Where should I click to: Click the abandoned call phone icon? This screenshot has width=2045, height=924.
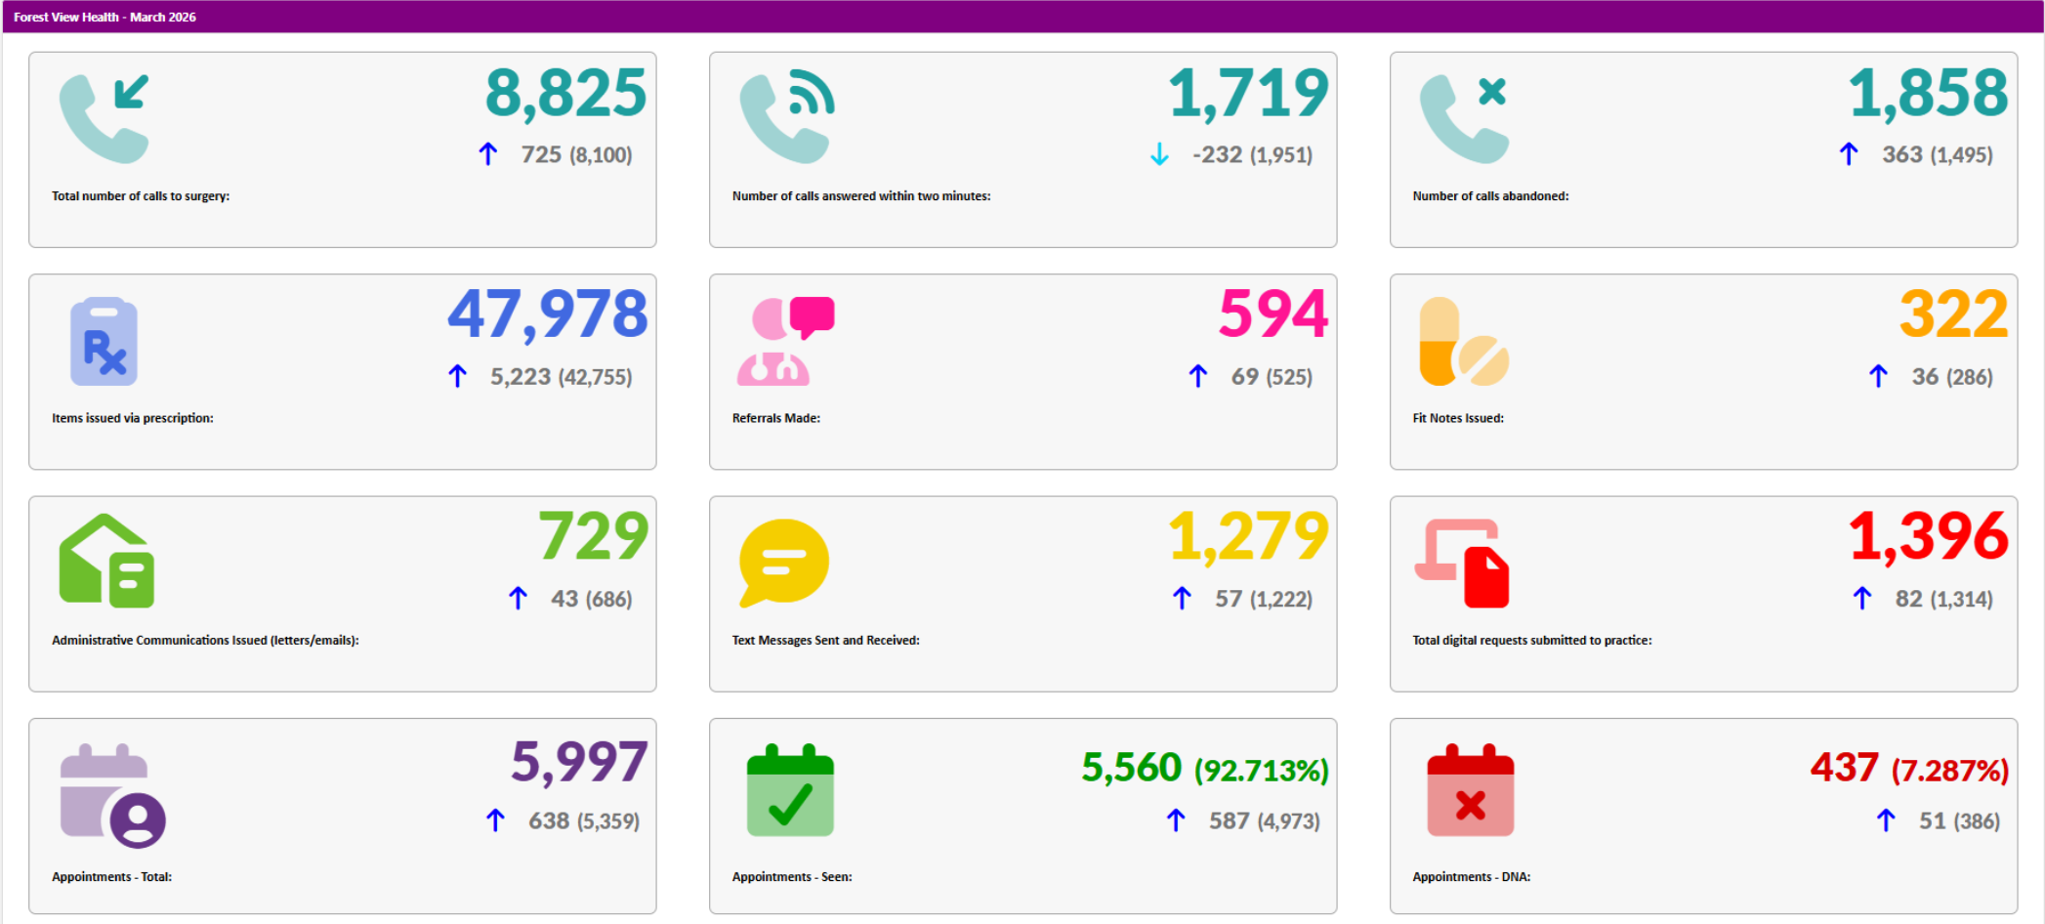(x=1463, y=118)
